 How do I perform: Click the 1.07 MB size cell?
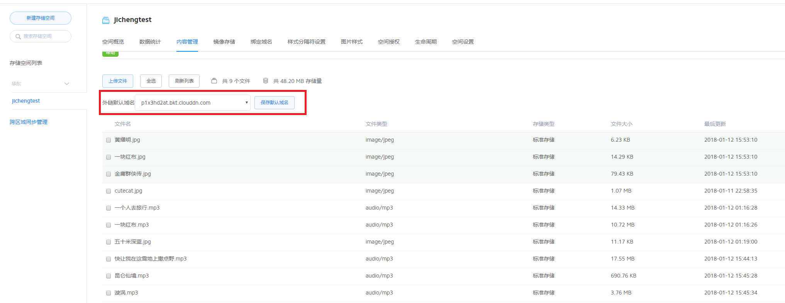pos(621,191)
